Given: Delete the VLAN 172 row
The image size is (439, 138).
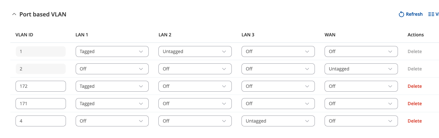Looking at the screenshot, I should (414, 86).
